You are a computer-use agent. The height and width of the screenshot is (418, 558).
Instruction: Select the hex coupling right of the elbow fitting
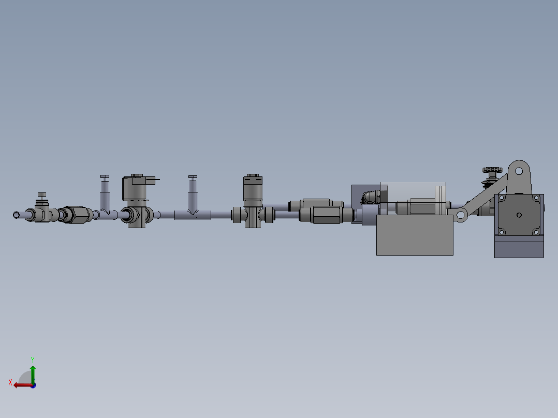76,215
